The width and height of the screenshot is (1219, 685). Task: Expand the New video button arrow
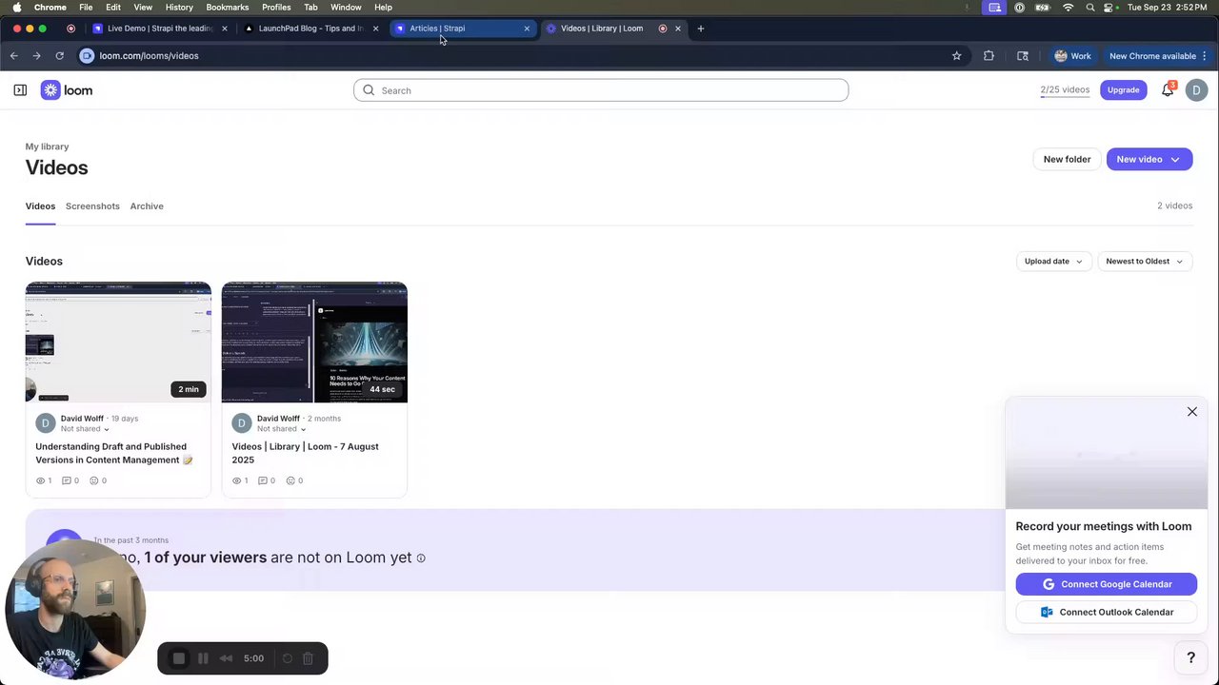tap(1175, 160)
